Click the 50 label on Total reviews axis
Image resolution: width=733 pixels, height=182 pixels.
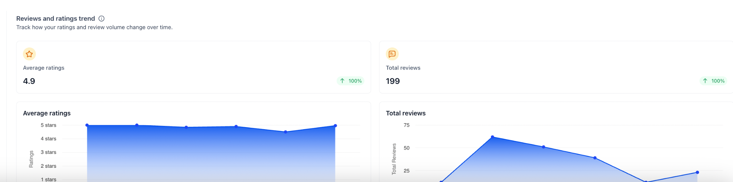[407, 148]
